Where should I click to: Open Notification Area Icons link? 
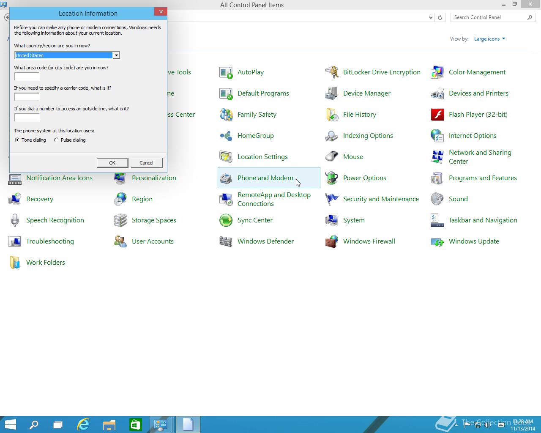coord(59,178)
